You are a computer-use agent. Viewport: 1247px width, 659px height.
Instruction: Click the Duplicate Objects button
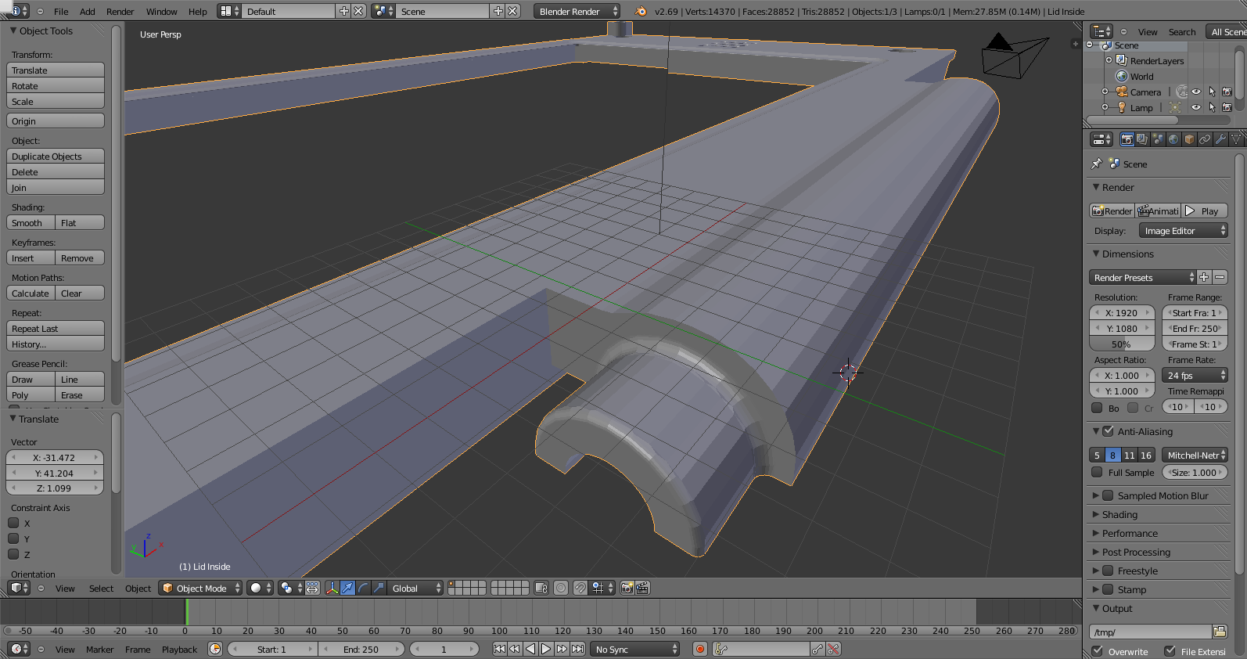pos(55,157)
